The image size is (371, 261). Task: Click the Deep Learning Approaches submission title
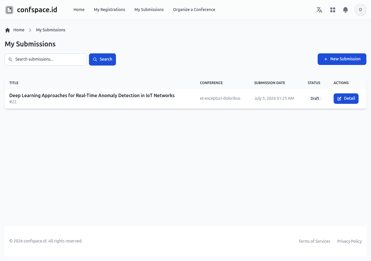pyautogui.click(x=92, y=95)
